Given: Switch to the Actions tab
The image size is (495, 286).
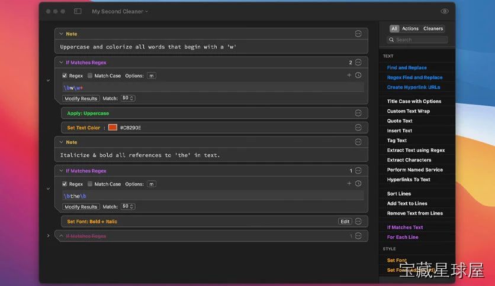Looking at the screenshot, I should [410, 28].
